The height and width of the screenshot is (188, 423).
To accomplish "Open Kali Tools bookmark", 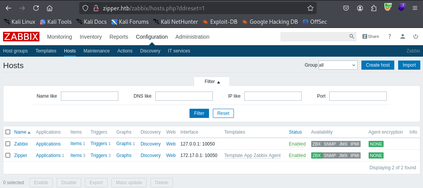I will (x=56, y=22).
